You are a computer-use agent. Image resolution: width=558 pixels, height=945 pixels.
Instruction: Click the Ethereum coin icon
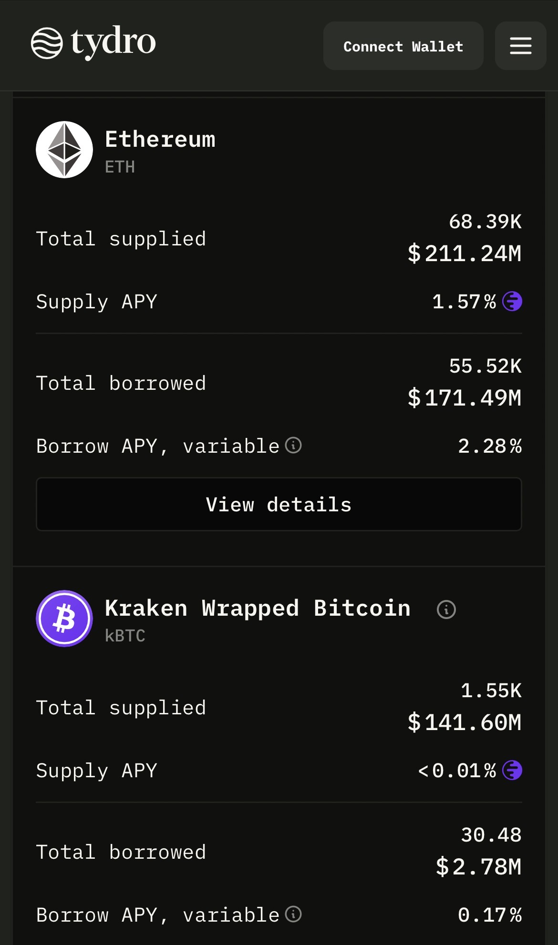tap(64, 150)
